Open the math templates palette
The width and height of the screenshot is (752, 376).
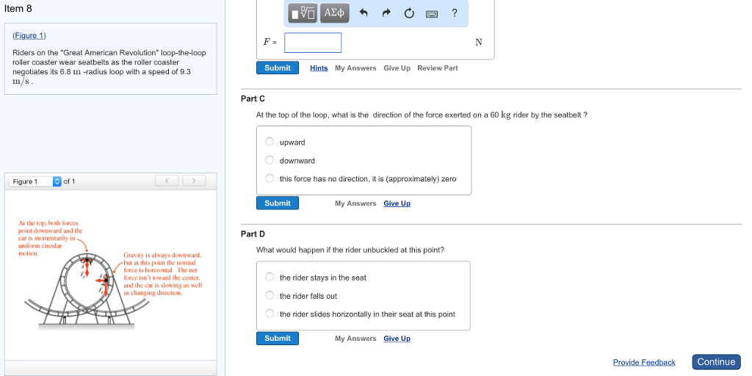pyautogui.click(x=303, y=13)
